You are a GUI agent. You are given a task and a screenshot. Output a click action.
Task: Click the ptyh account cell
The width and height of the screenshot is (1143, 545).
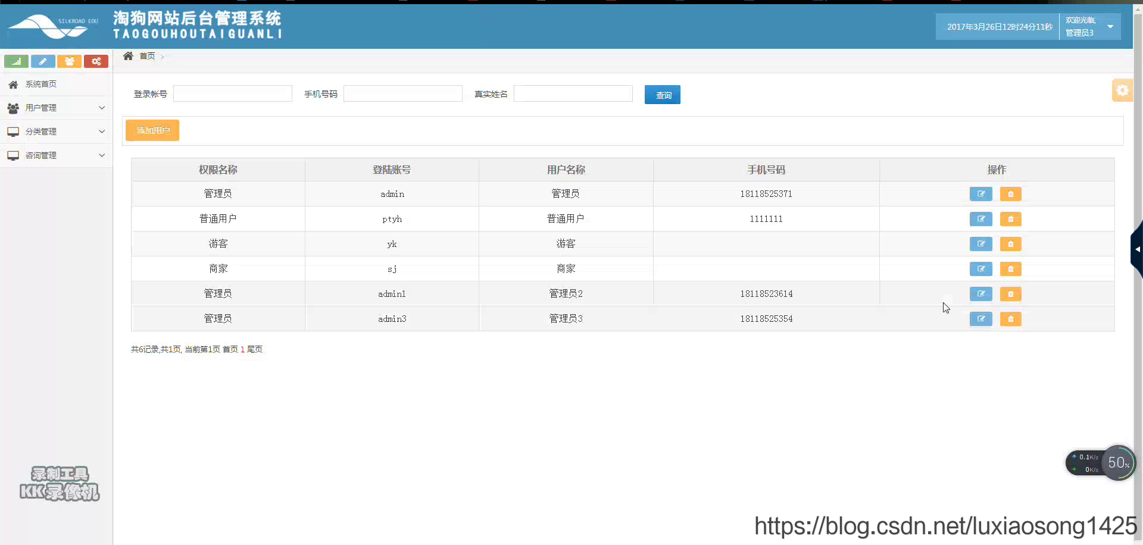(x=392, y=219)
